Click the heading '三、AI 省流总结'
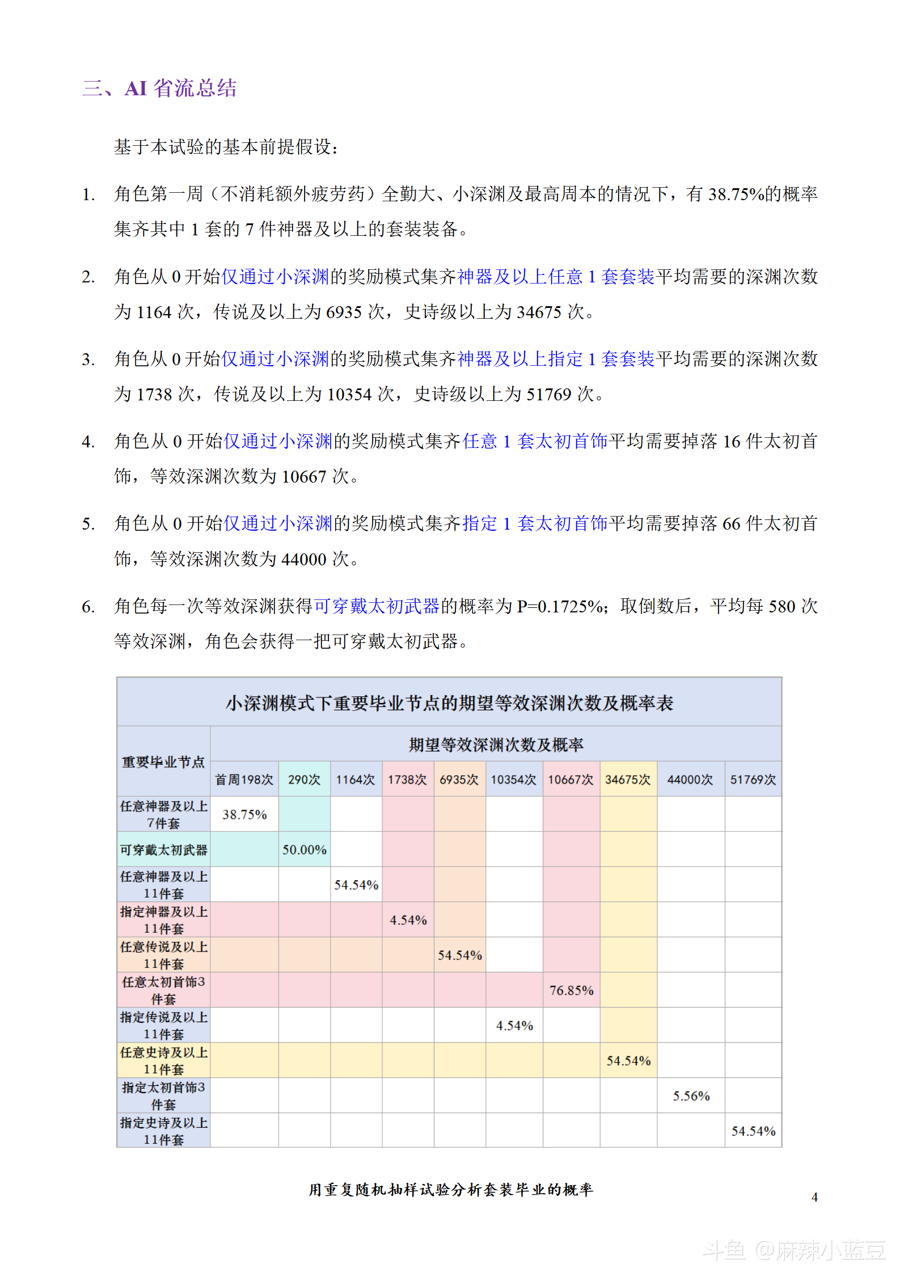Image resolution: width=900 pixels, height=1273 pixels. tap(159, 88)
